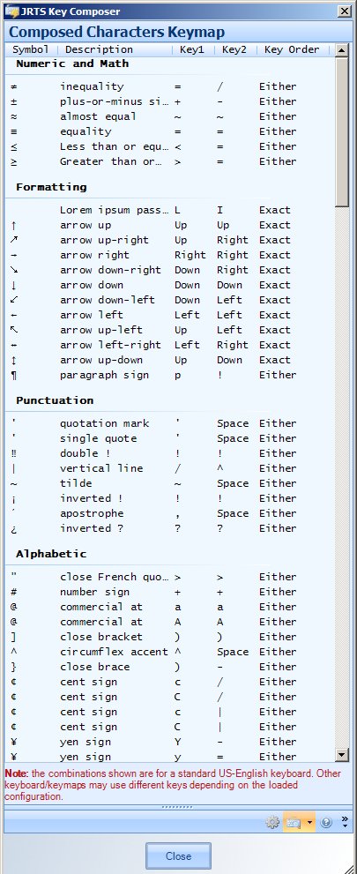Open settings with the gear icon
This screenshot has width=357, height=874.
coord(272,822)
